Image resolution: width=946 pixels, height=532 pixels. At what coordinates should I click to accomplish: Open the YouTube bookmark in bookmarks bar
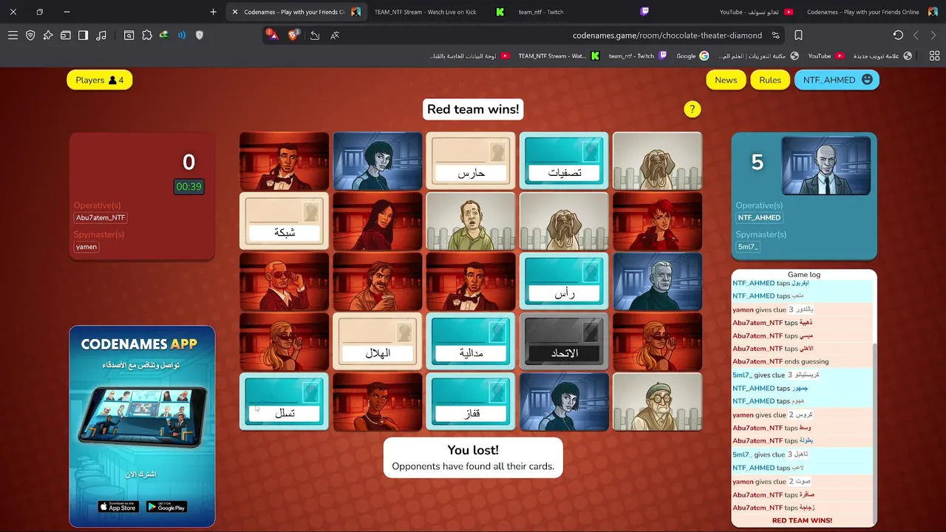826,56
